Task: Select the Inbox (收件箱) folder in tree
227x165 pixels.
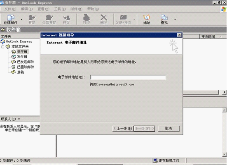Action: click(22, 52)
